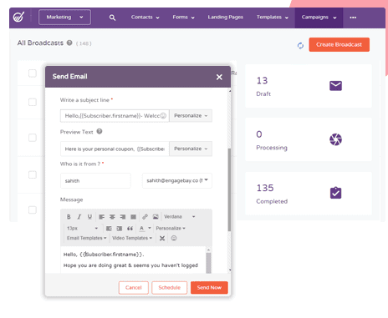Click the 0 Processing count
The height and width of the screenshot is (318, 388).
click(259, 134)
